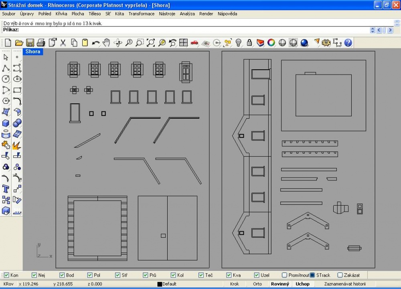Select the blue Box solid tool
The width and height of the screenshot is (401, 289).
click(x=6, y=123)
